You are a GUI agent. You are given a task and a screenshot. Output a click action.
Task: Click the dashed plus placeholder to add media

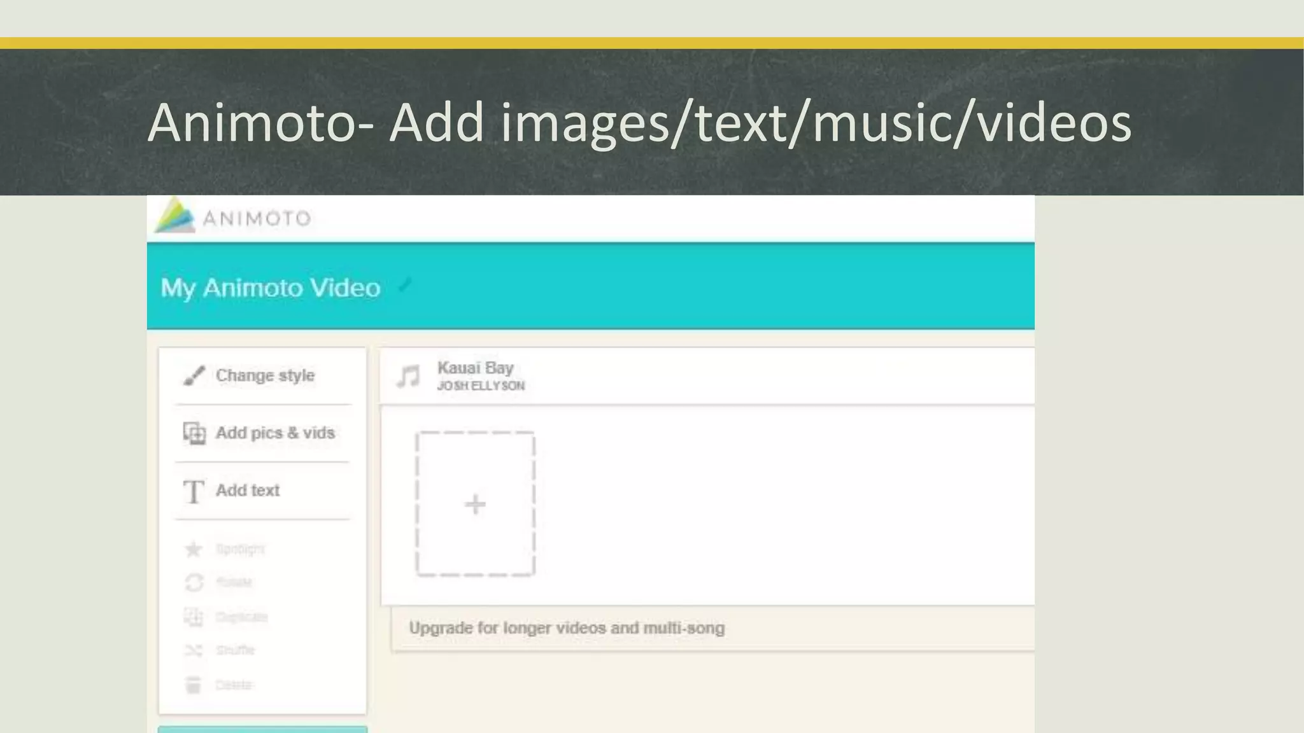pyautogui.click(x=475, y=504)
